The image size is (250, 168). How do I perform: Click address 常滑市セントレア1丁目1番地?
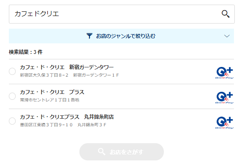click(49, 100)
